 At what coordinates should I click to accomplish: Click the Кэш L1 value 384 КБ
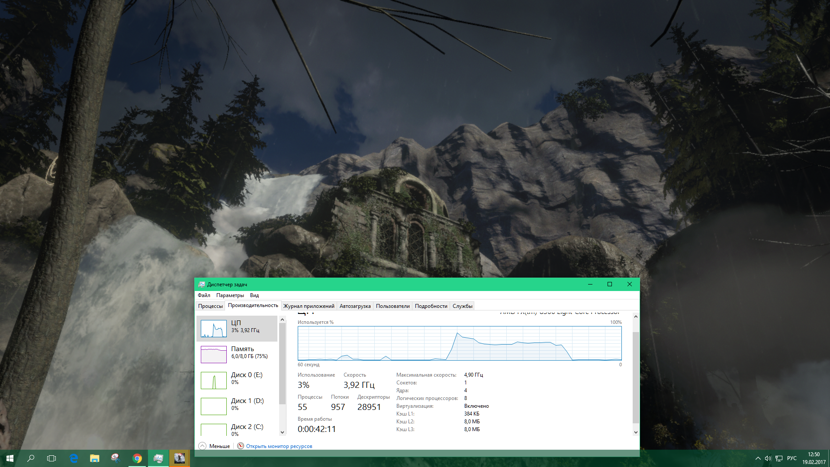pos(472,414)
